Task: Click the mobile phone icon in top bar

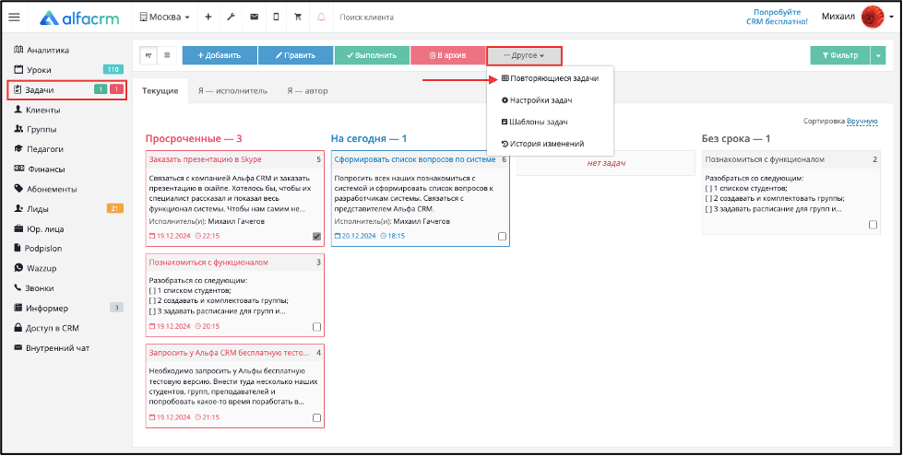Action: (276, 18)
